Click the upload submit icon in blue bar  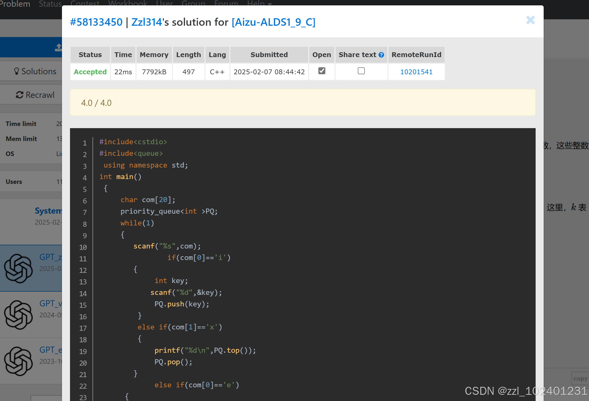coord(58,47)
